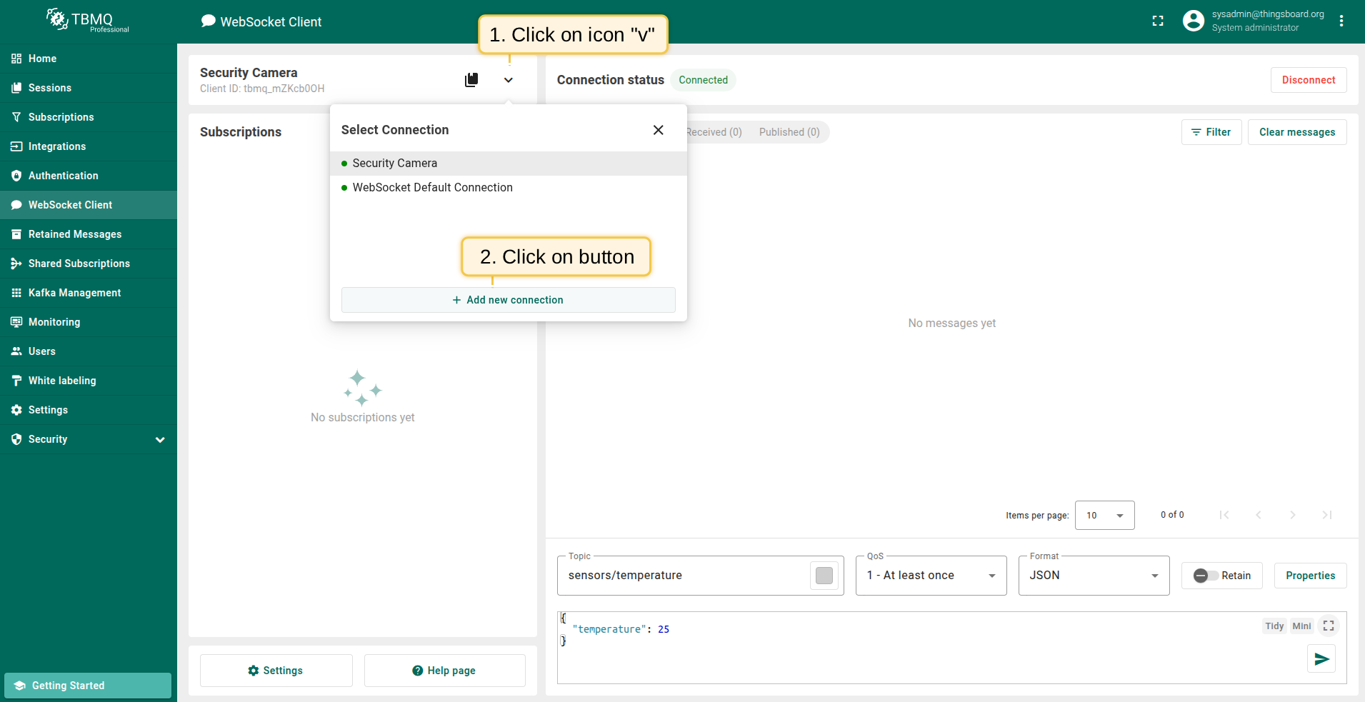Click the user account avatar icon
The height and width of the screenshot is (702, 1365).
point(1193,21)
